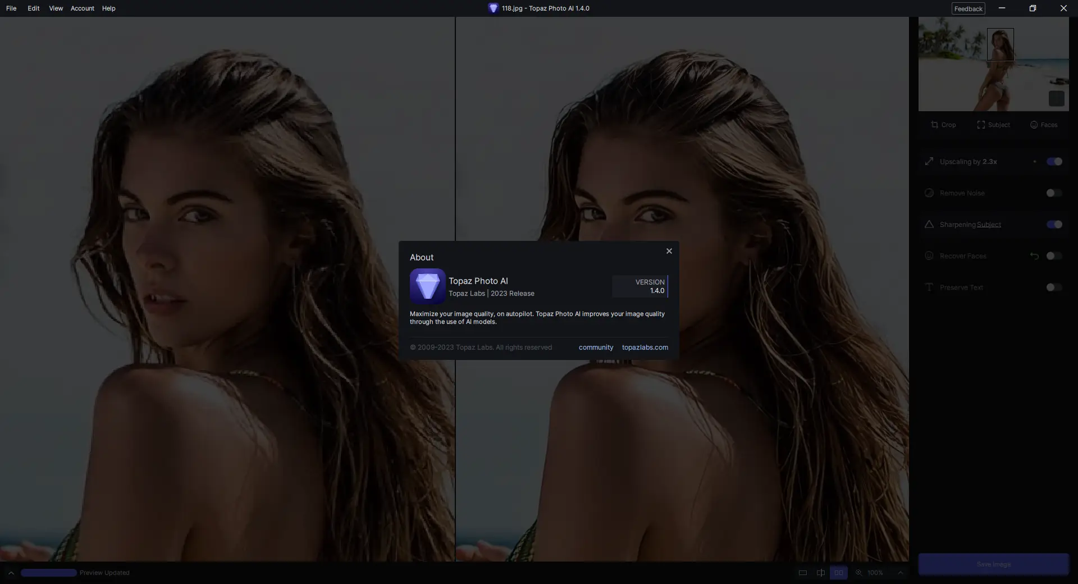Click the original image preview pane
1078x584 pixels.
[227, 289]
